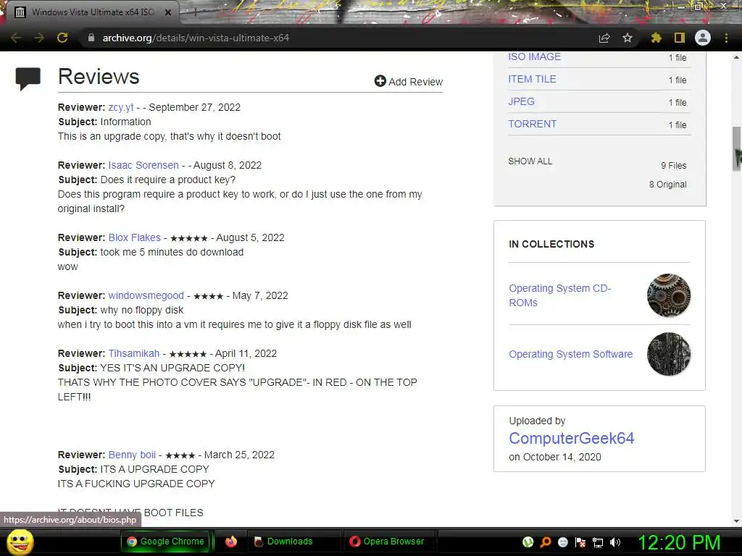
Task: Open the network monitor tray icon
Action: click(x=598, y=542)
